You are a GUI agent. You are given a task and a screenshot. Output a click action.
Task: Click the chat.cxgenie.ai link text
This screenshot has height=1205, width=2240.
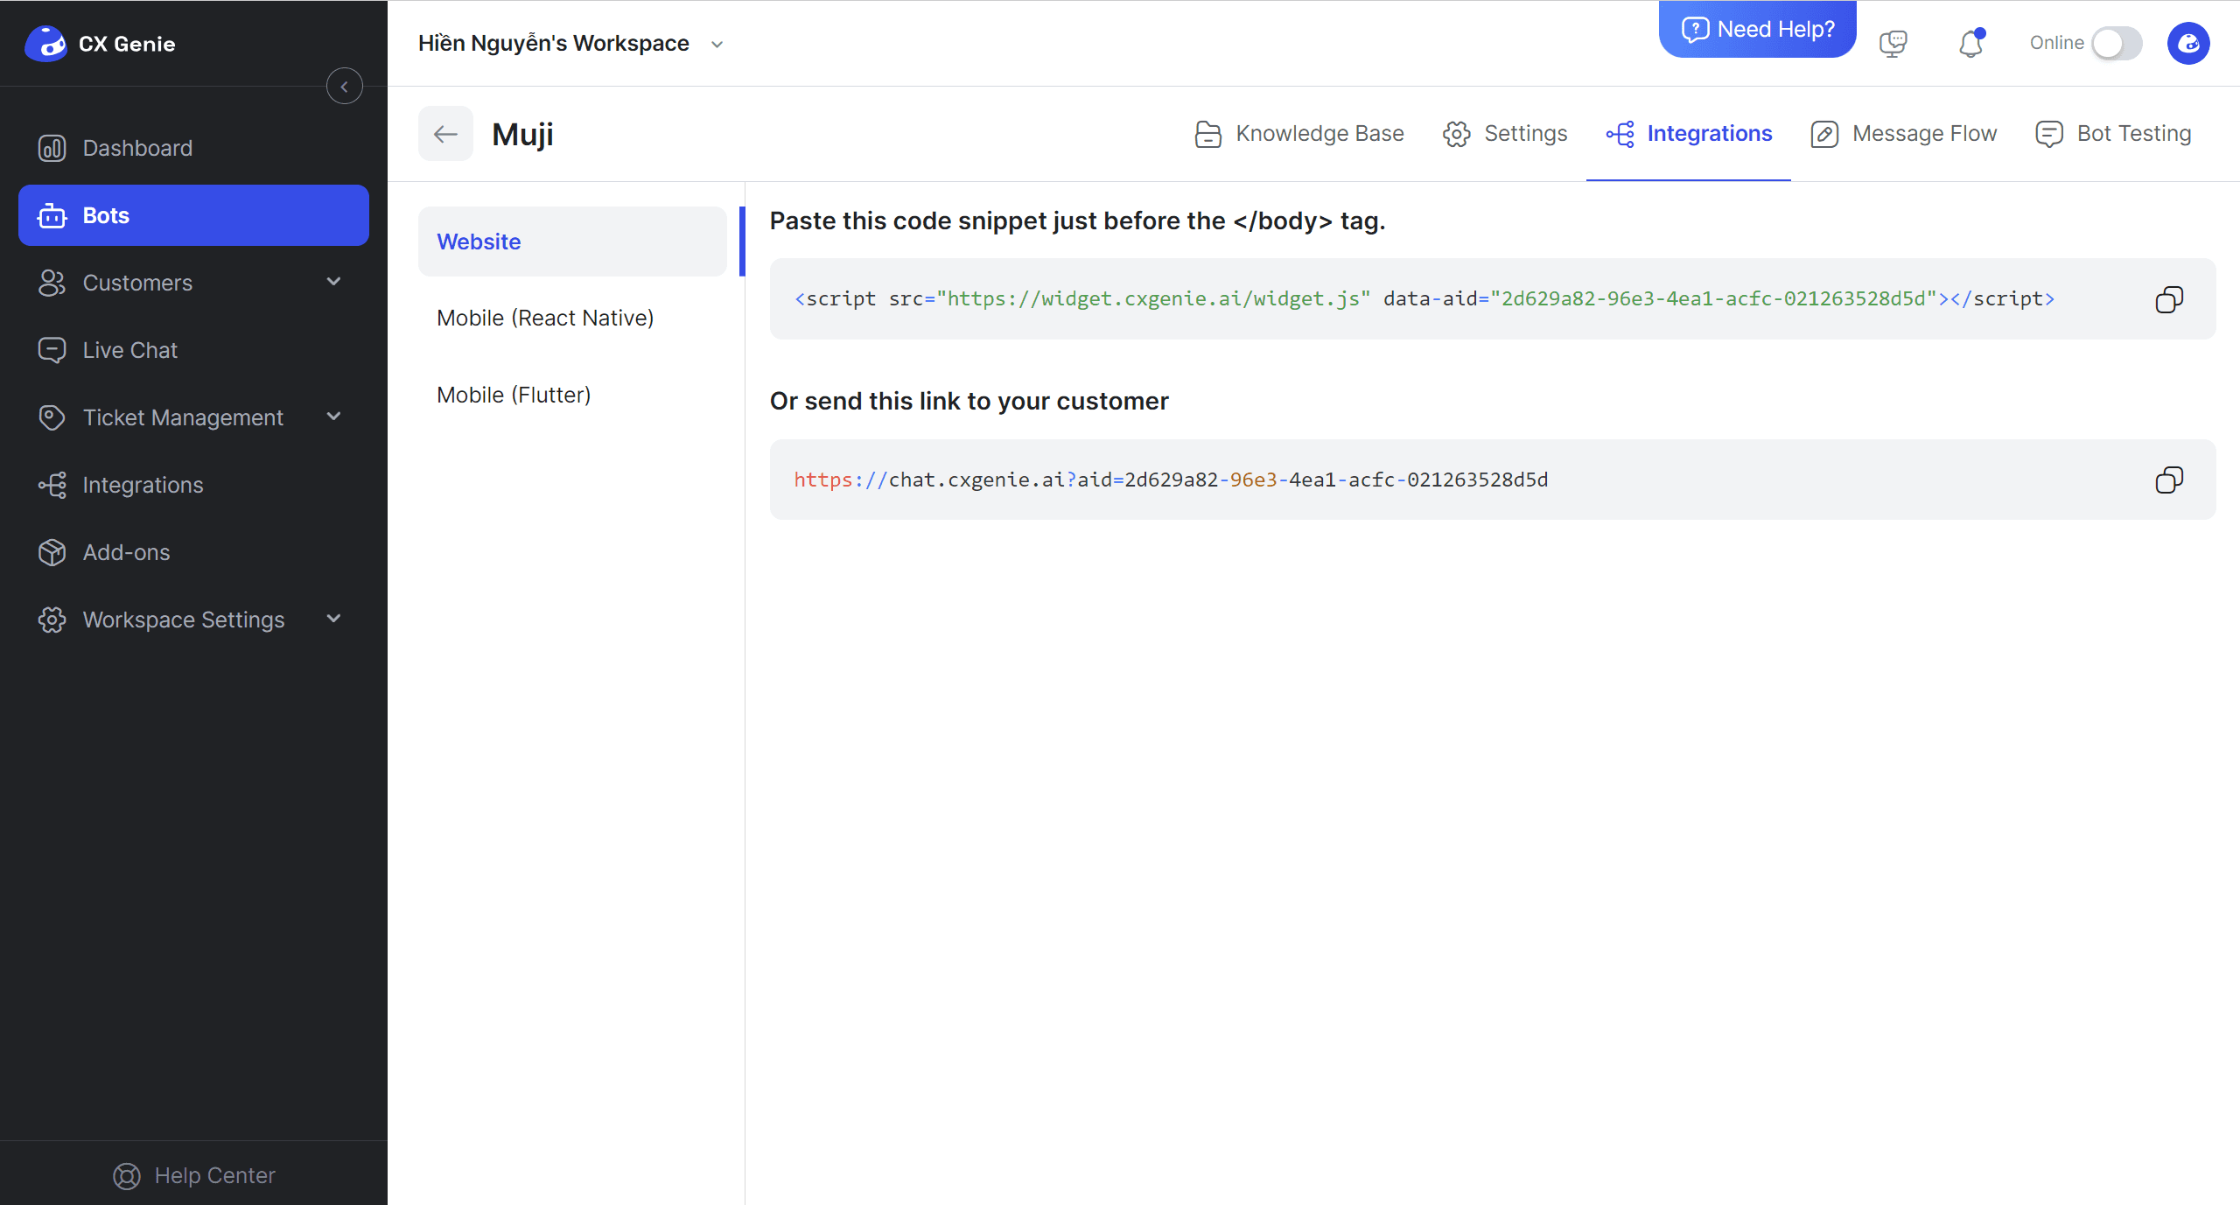click(1171, 480)
